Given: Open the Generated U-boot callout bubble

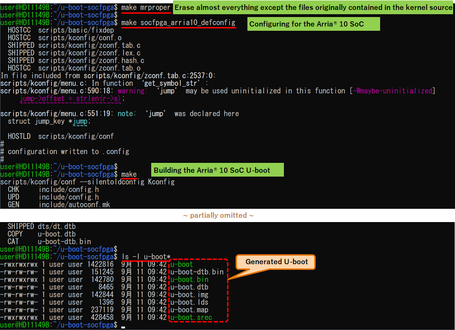Looking at the screenshot, I should (x=275, y=262).
